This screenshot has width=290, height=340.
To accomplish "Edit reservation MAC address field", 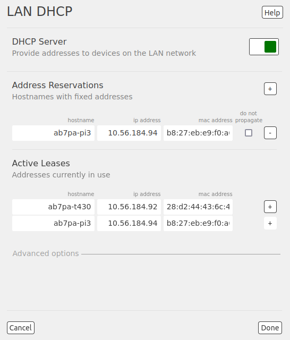I will point(198,133).
